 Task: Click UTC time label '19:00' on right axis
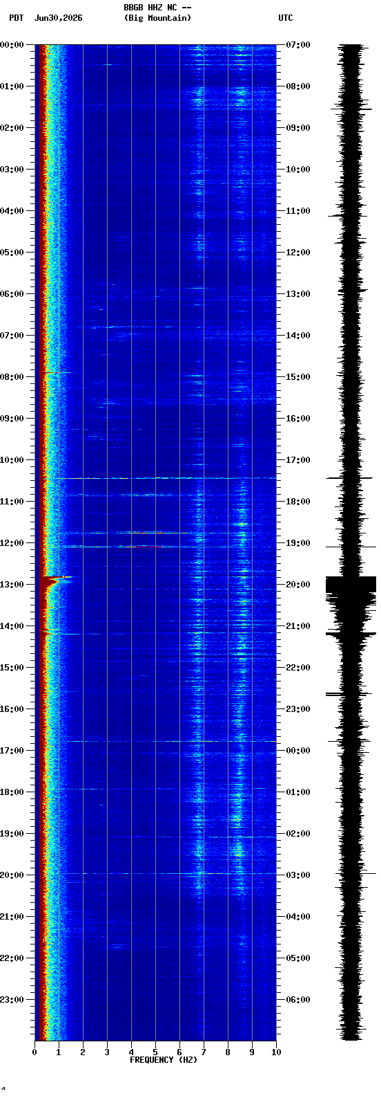[298, 543]
